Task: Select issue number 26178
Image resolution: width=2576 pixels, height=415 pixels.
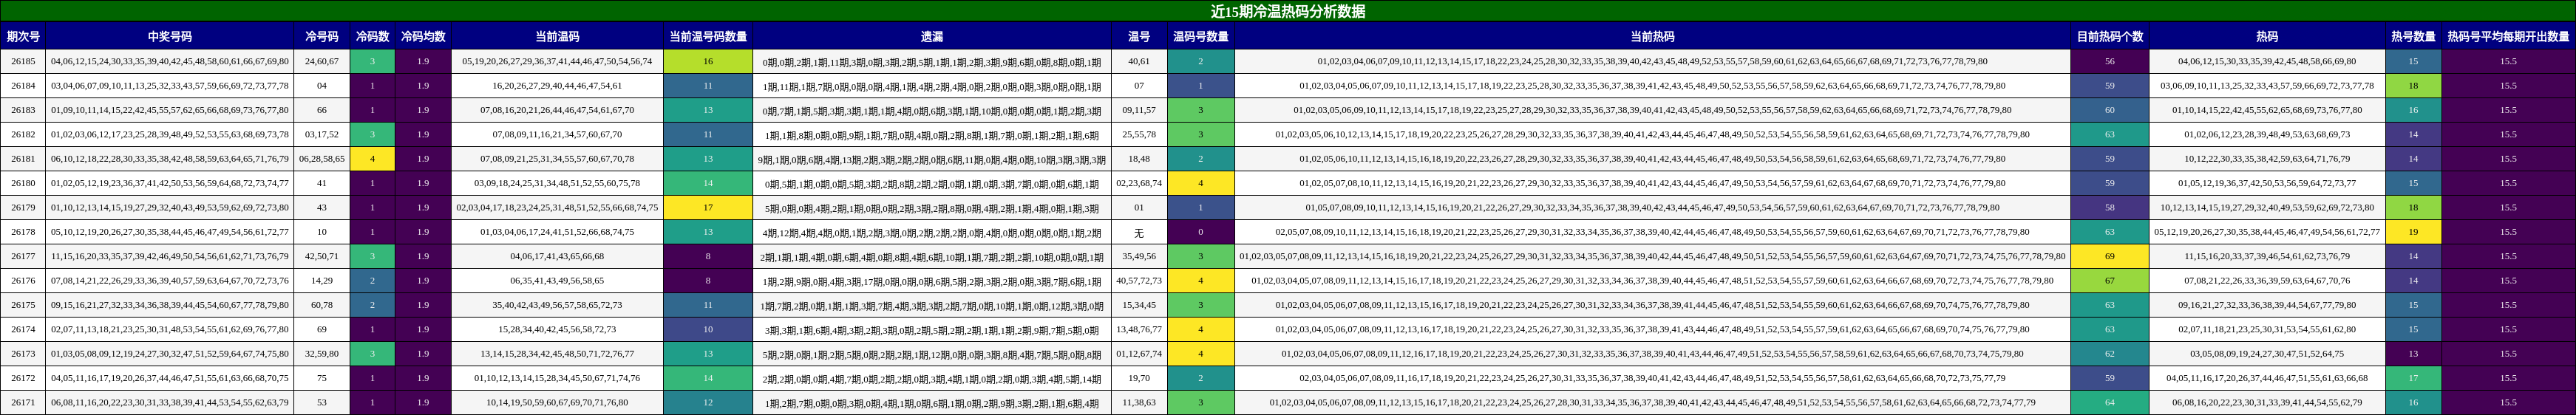Action: click(23, 232)
